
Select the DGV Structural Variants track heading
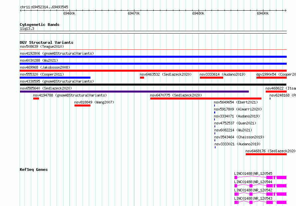[47, 42]
